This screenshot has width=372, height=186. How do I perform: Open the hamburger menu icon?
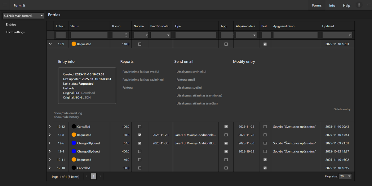[x=5, y=5]
